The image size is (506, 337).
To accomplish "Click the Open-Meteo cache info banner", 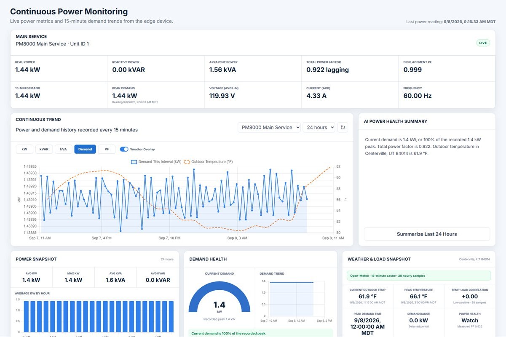I will tap(418, 275).
